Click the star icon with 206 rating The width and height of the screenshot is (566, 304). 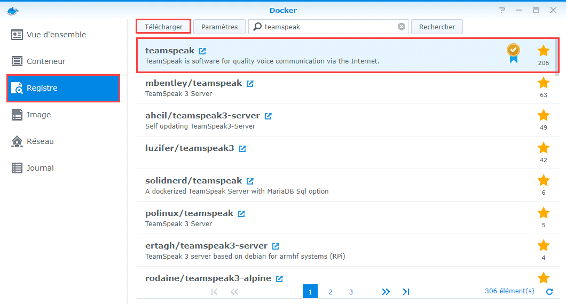pyautogui.click(x=543, y=51)
